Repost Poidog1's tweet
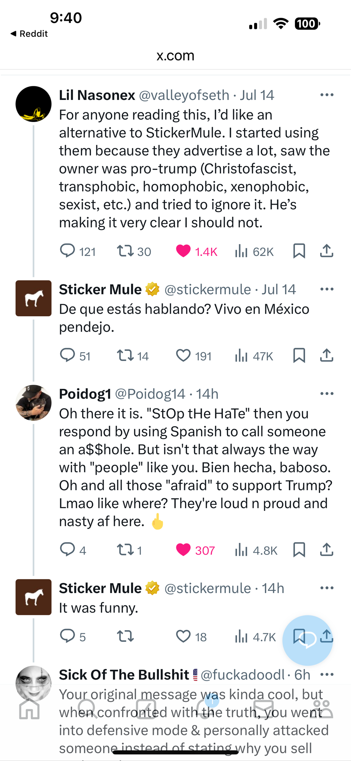The width and height of the screenshot is (351, 761). [x=125, y=550]
